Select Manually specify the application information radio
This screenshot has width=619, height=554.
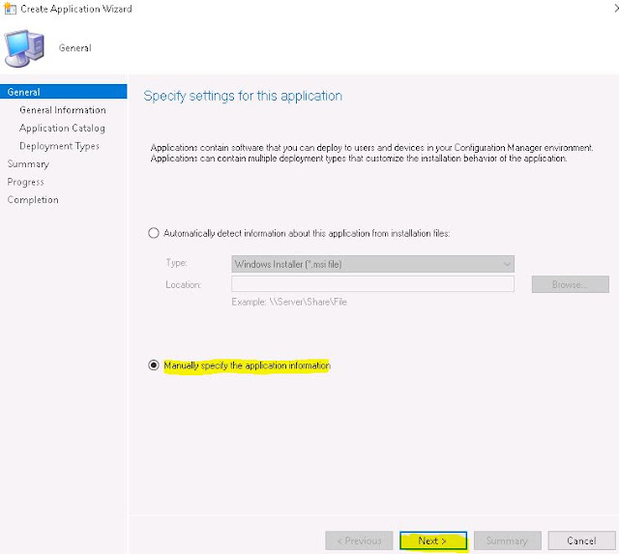[x=154, y=365]
